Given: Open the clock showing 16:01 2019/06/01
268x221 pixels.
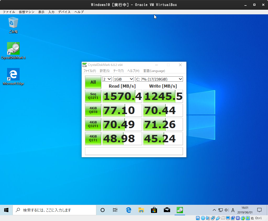Looking at the screenshot, I should pyautogui.click(x=245, y=210).
